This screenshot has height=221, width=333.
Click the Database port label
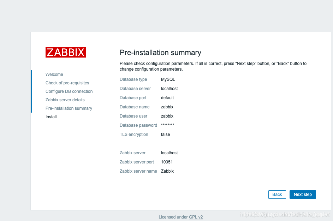click(x=133, y=98)
